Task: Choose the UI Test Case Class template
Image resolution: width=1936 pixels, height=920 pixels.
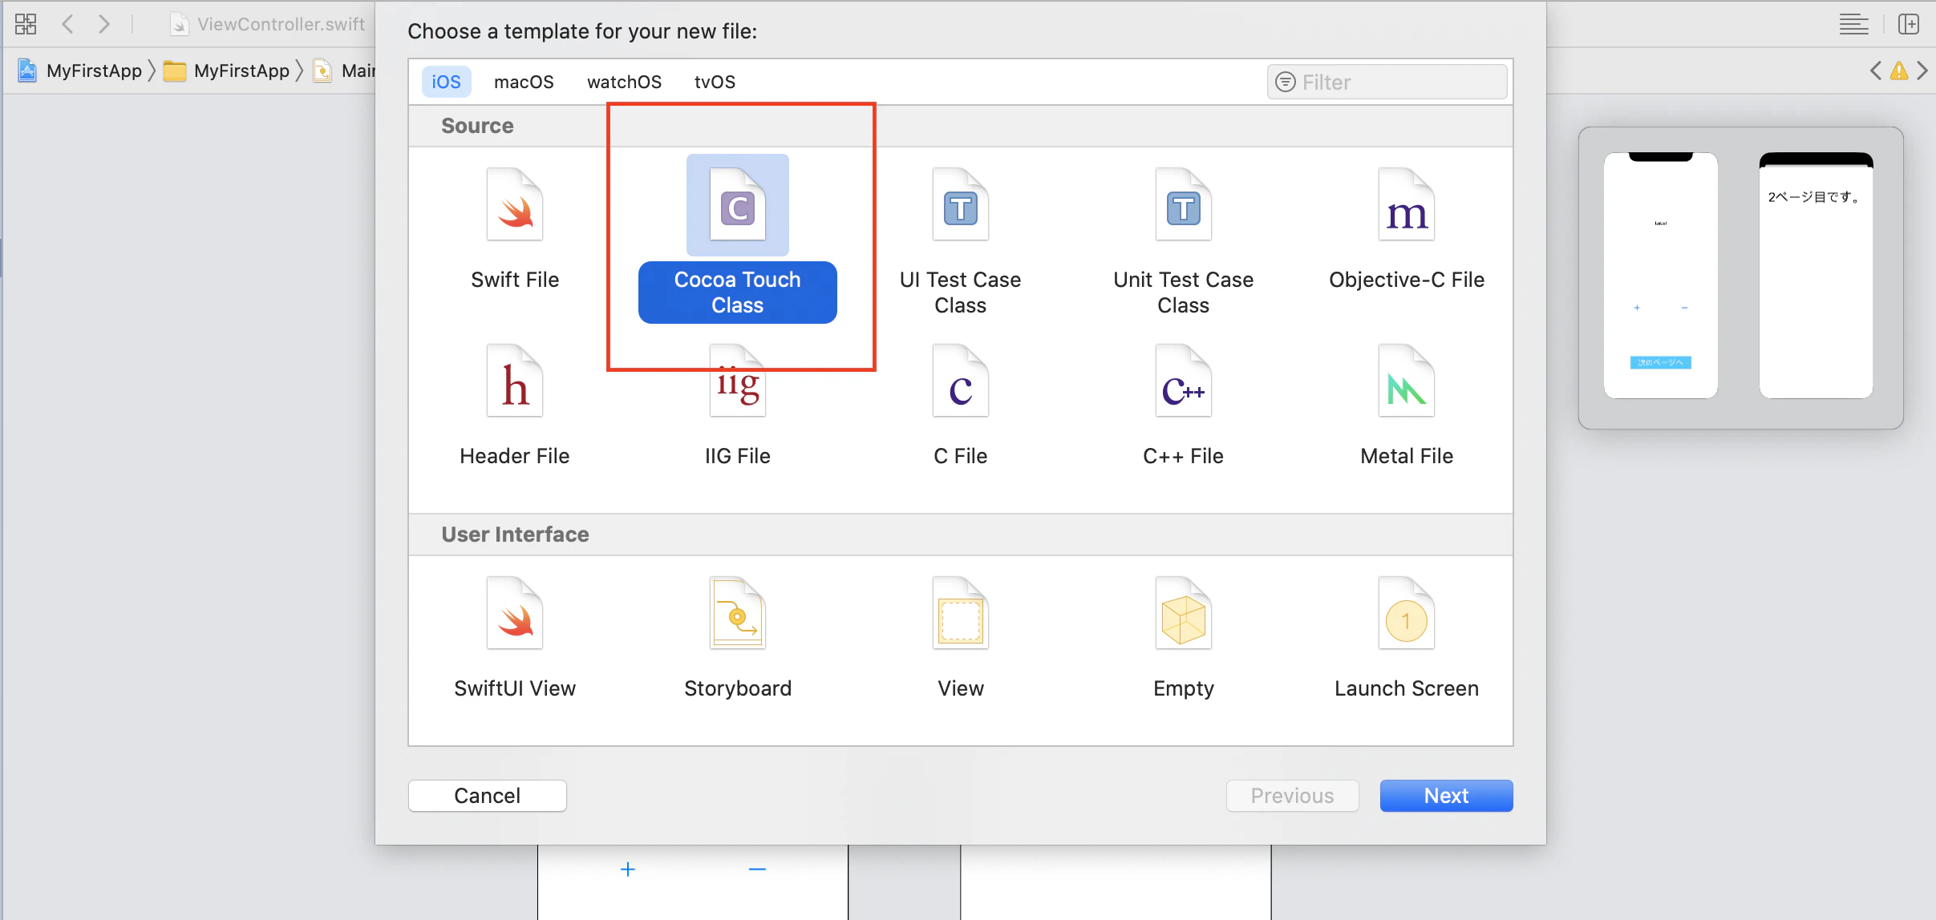Action: (x=960, y=240)
